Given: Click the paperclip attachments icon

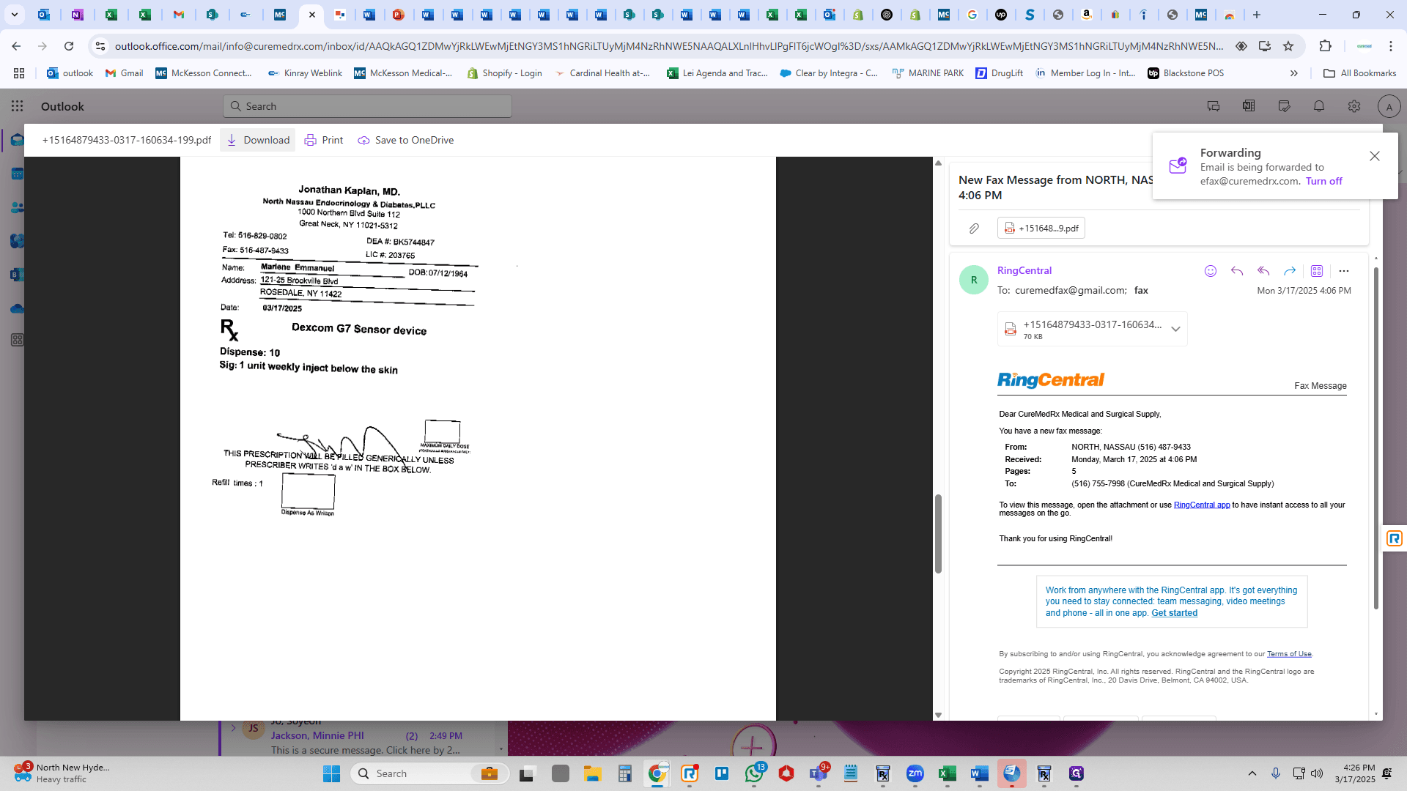Looking at the screenshot, I should click(974, 229).
